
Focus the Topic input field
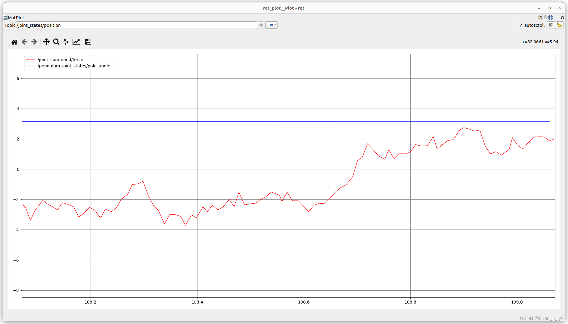(136, 25)
